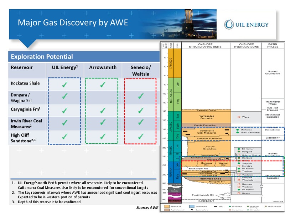Image resolution: width=285 pixels, height=214 pixels.
Task: Click the blue PERMIAN period bar
Action: click(171, 172)
